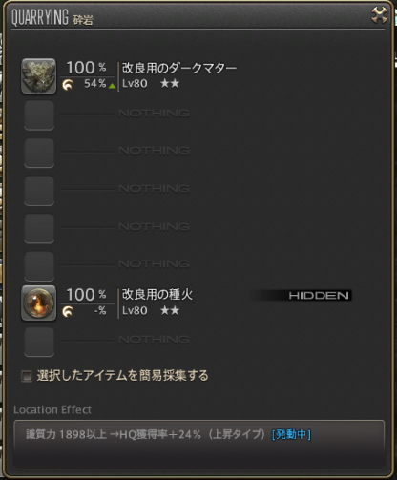This screenshot has height=480, width=397.
Task: Click the HQ swirl icon beside -%
Action: [x=68, y=311]
